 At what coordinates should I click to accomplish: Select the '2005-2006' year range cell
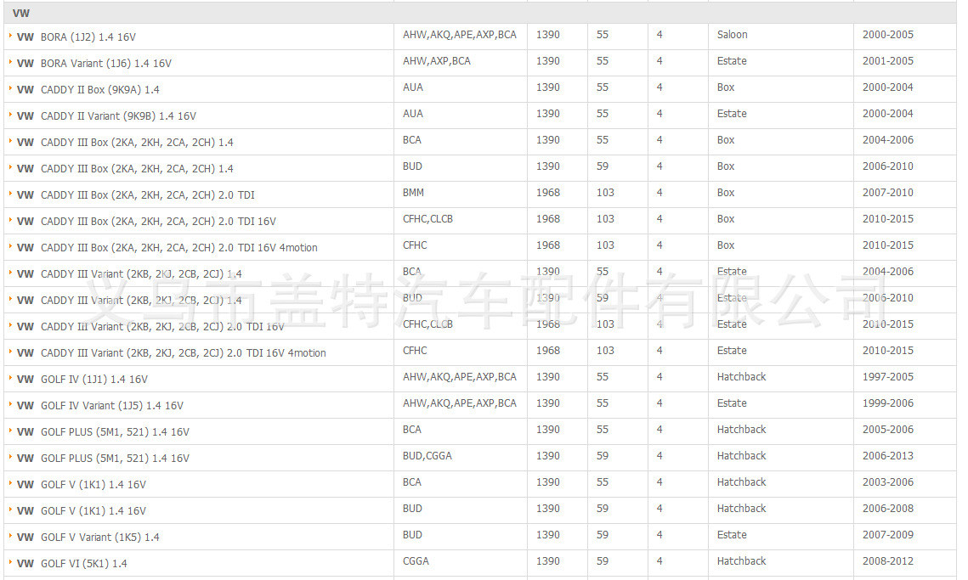pyautogui.click(x=888, y=430)
